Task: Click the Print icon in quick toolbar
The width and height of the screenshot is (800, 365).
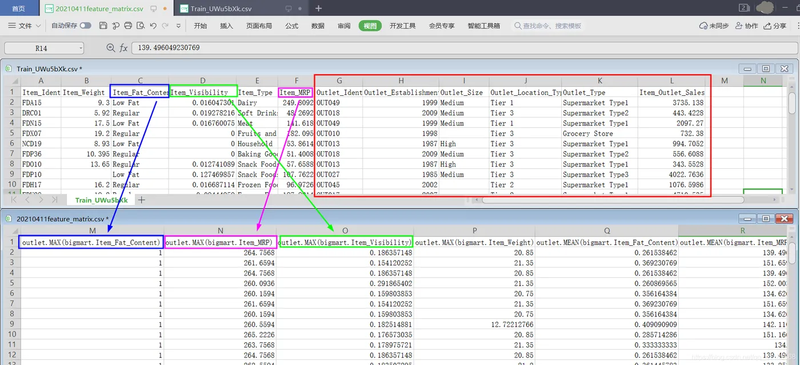Action: coord(128,26)
